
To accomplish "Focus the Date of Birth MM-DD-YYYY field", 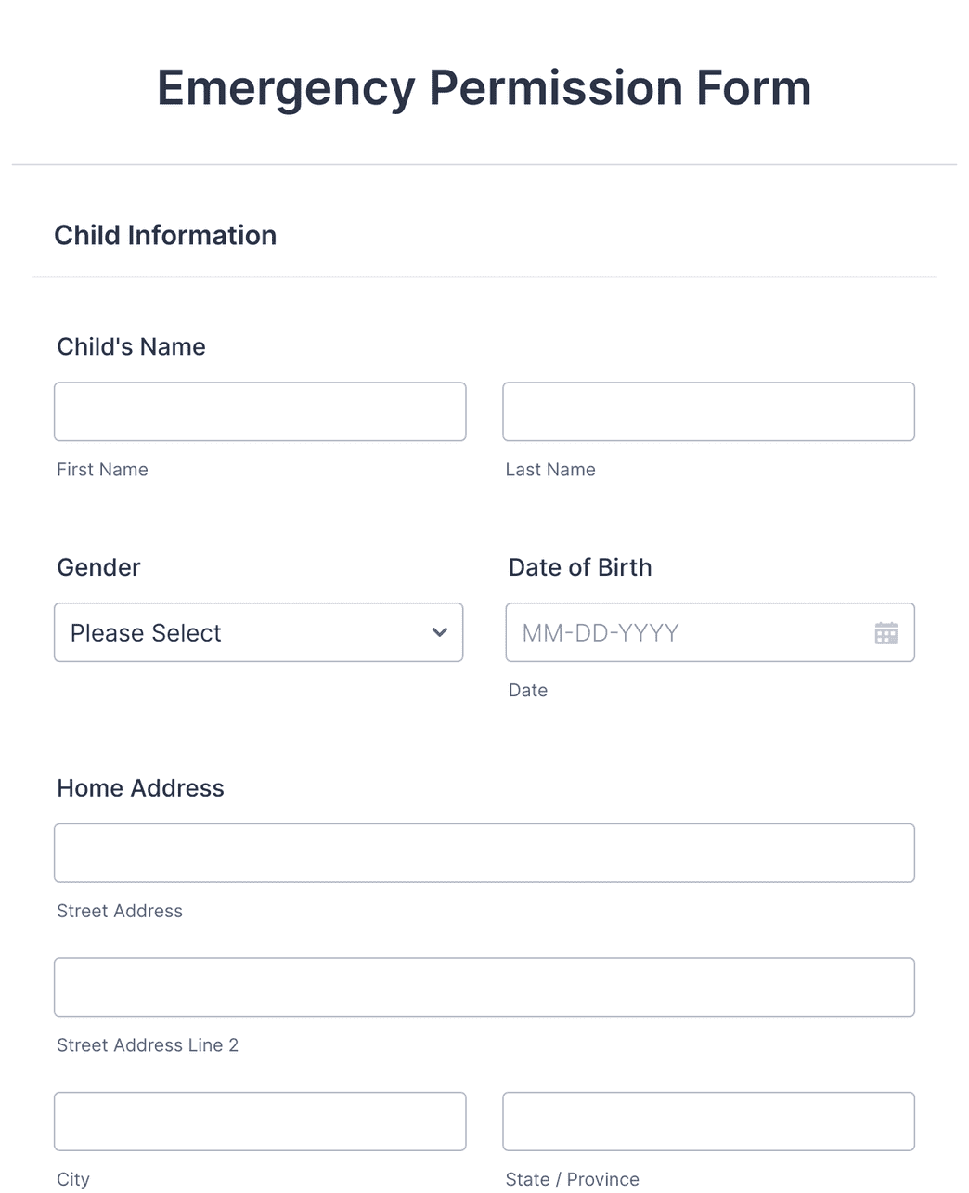I will (687, 632).
